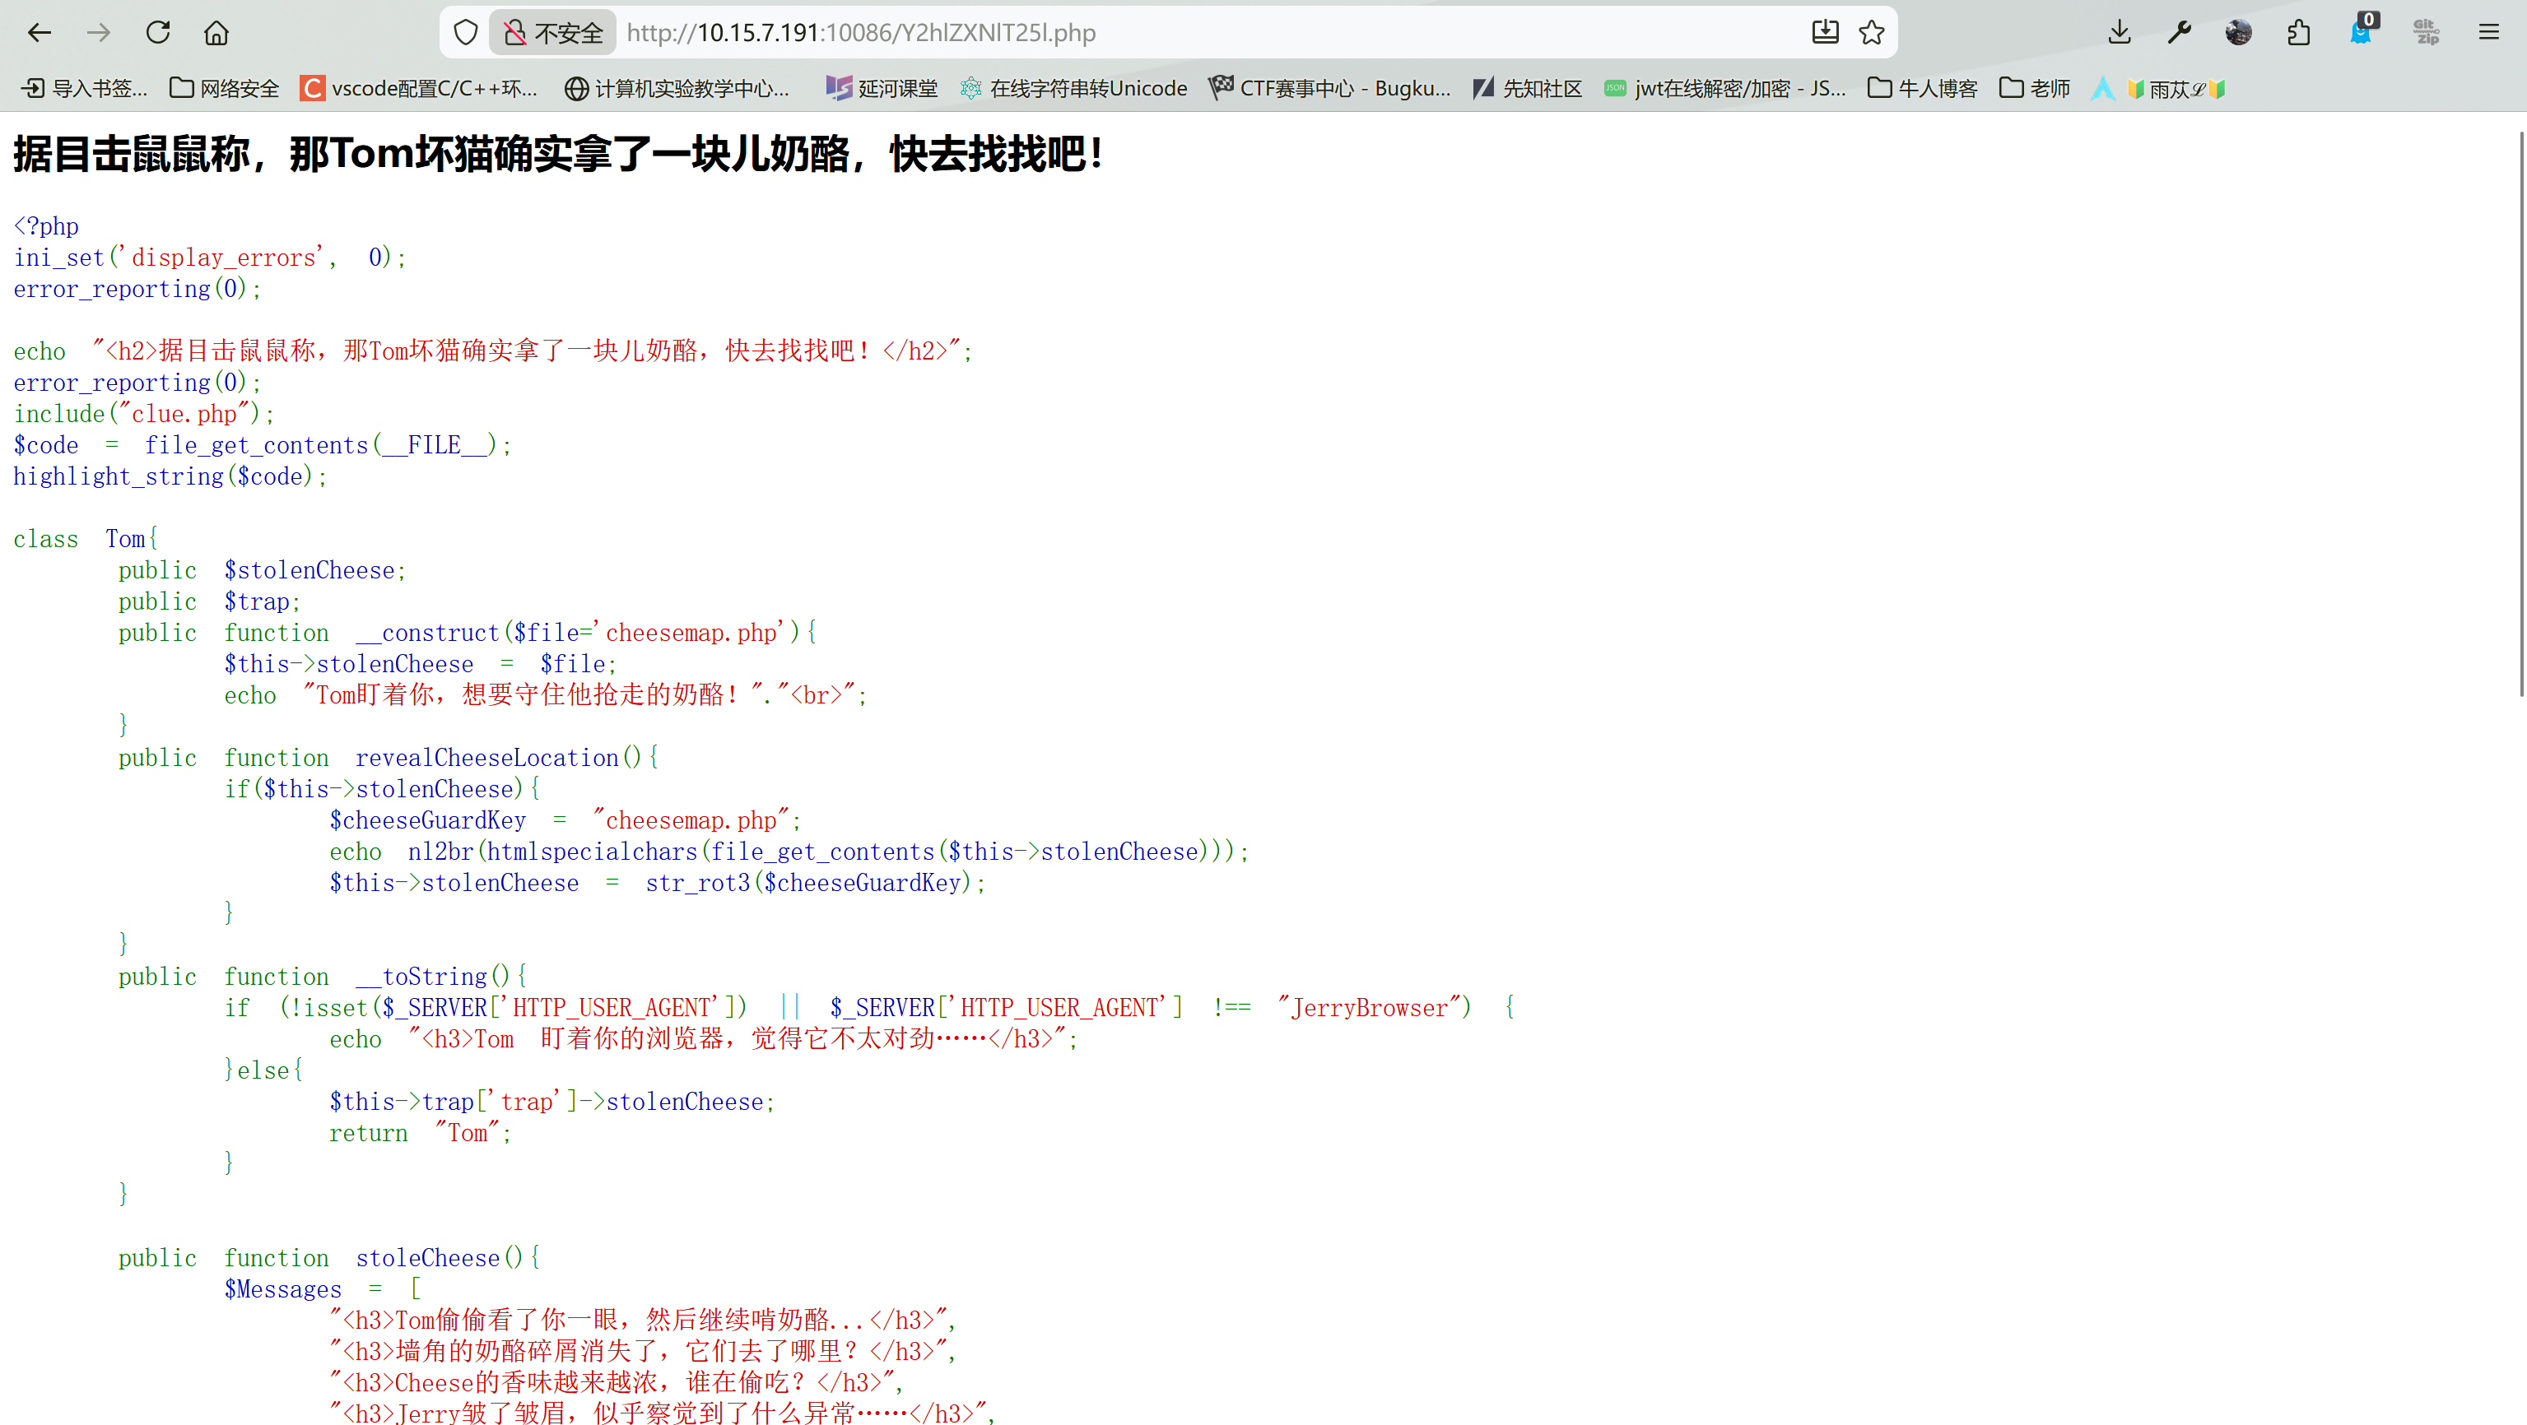Open the browser hamburger application menu
Image resolution: width=2527 pixels, height=1425 pixels.
tap(2489, 32)
